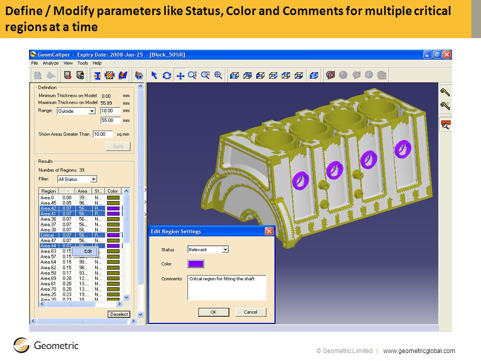Click the results table scroll-right arrow
The height and width of the screenshot is (361, 481).
click(x=119, y=304)
